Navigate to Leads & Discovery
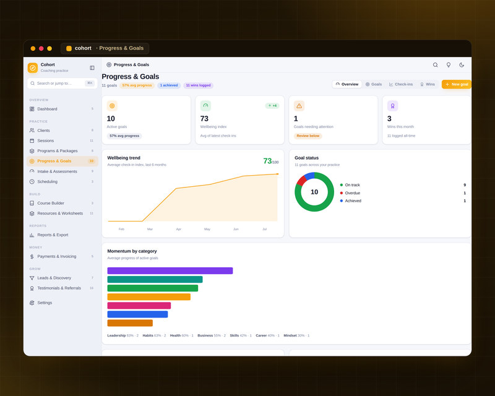 coord(62,278)
